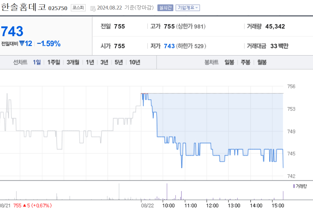This screenshot has width=313, height=218.
Task: Click the tall volume bar near 10:00
Action: (x=167, y=191)
